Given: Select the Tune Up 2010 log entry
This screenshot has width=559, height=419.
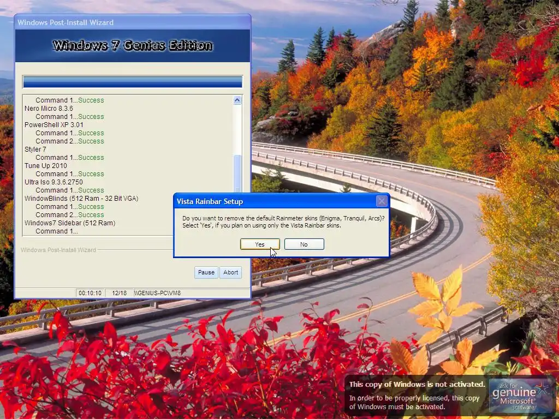Looking at the screenshot, I should pyautogui.click(x=46, y=166).
